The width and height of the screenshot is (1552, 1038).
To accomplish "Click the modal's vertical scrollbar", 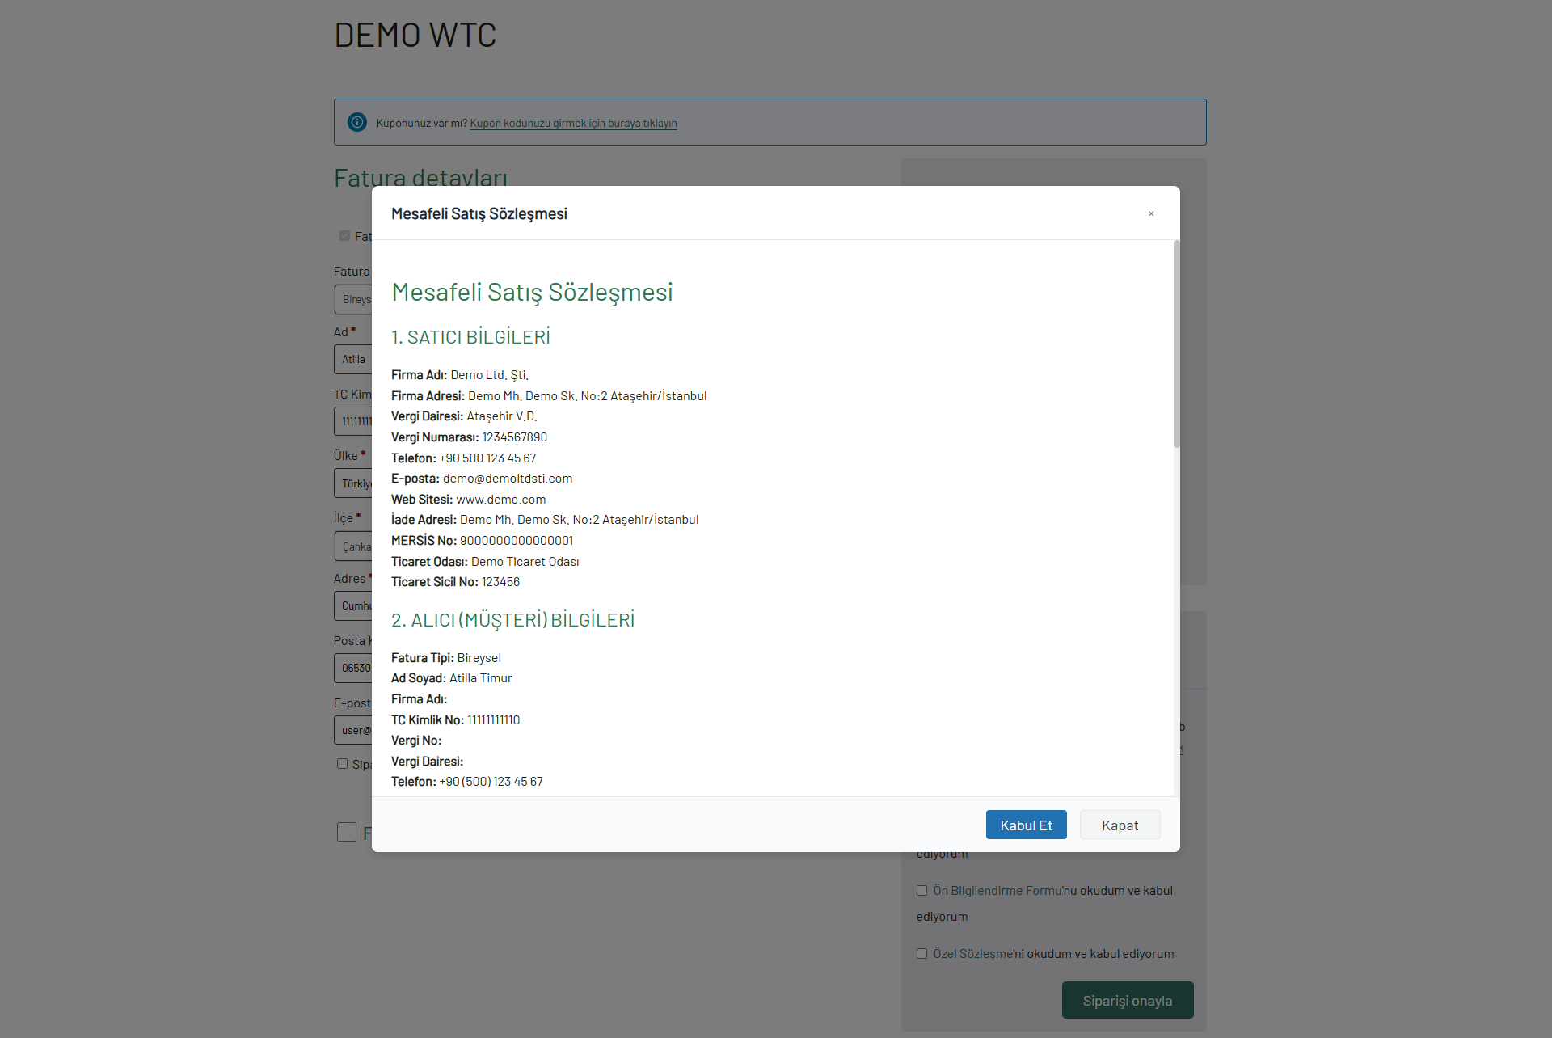I will click(1176, 344).
